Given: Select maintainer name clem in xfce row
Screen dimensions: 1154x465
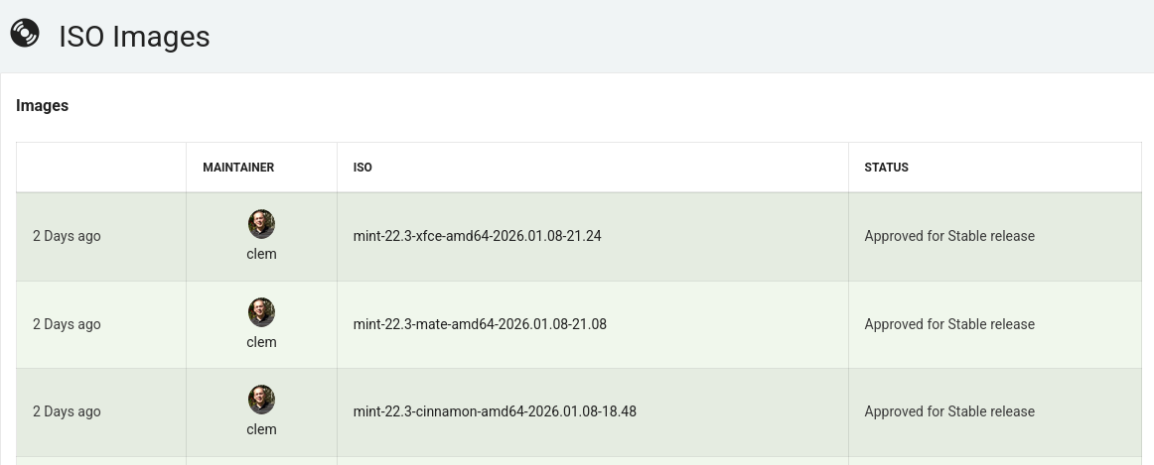Looking at the screenshot, I should (261, 254).
